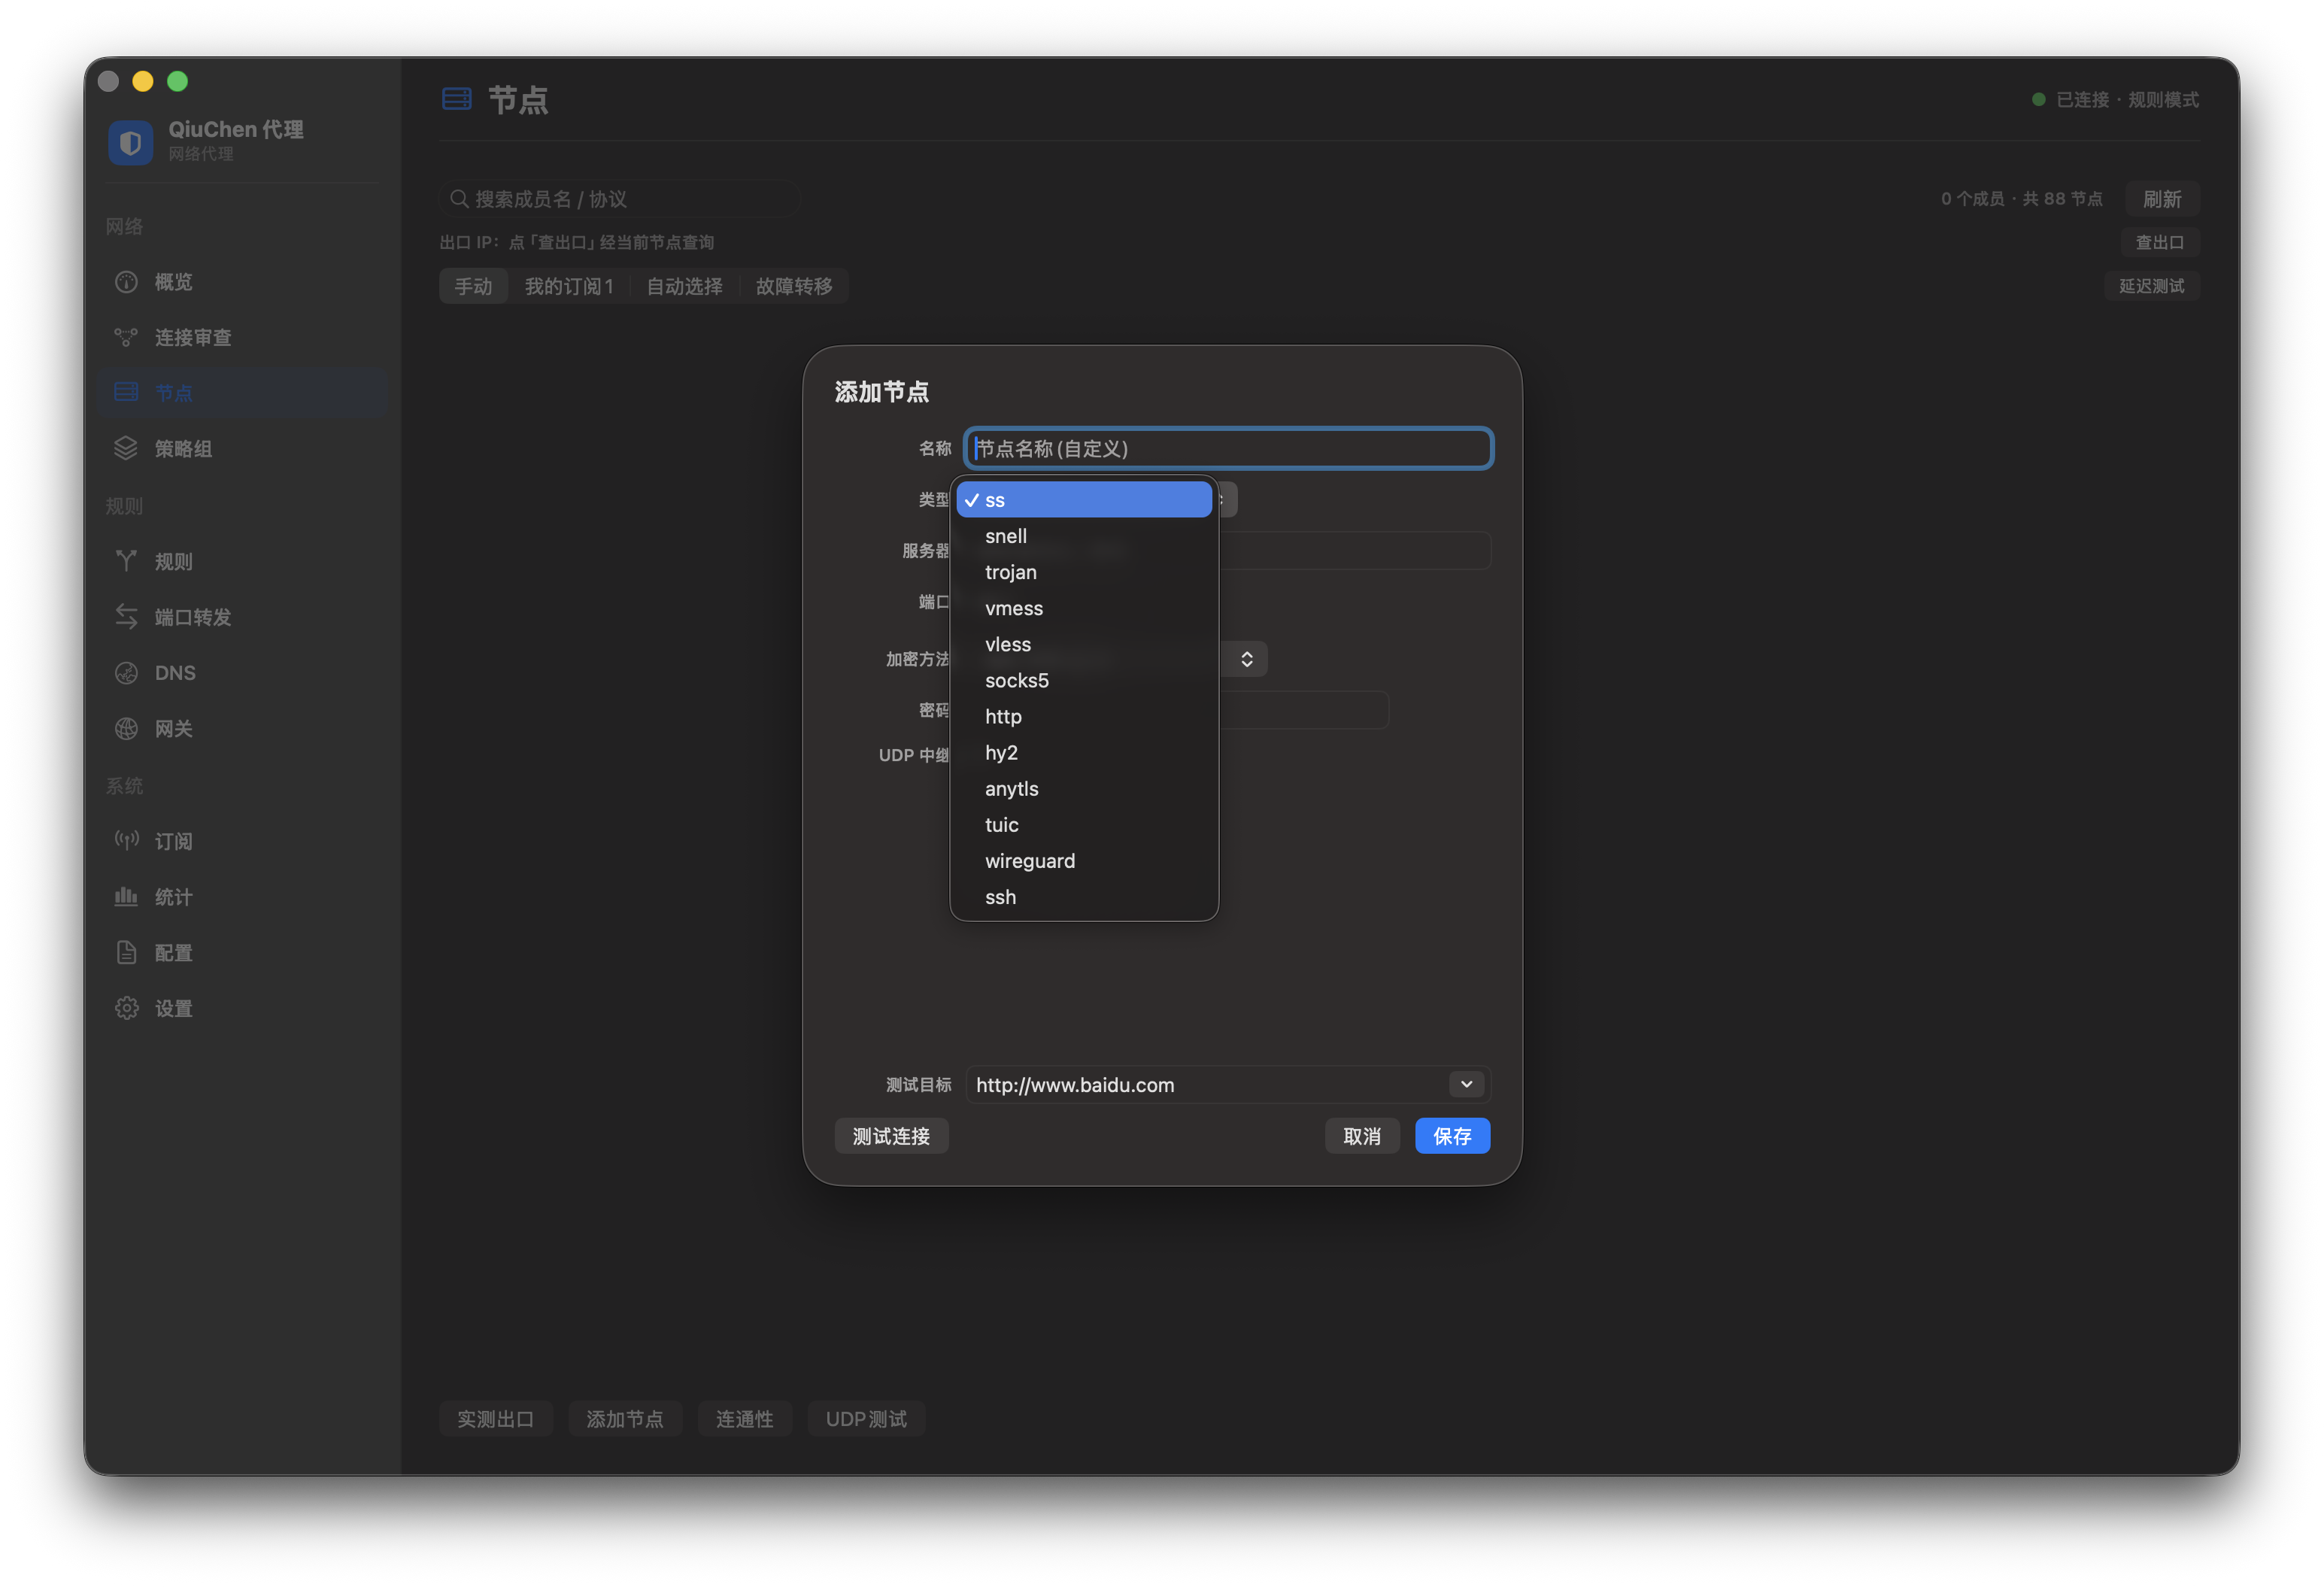
Task: Choose hy2 protocol from the list
Action: point(1084,752)
